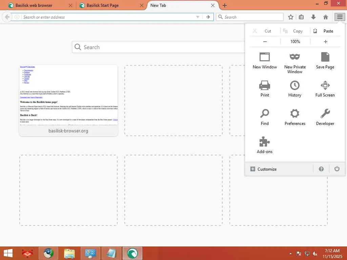Open the Downloads arrow icon
This screenshot has height=260, width=347.
(313, 17)
